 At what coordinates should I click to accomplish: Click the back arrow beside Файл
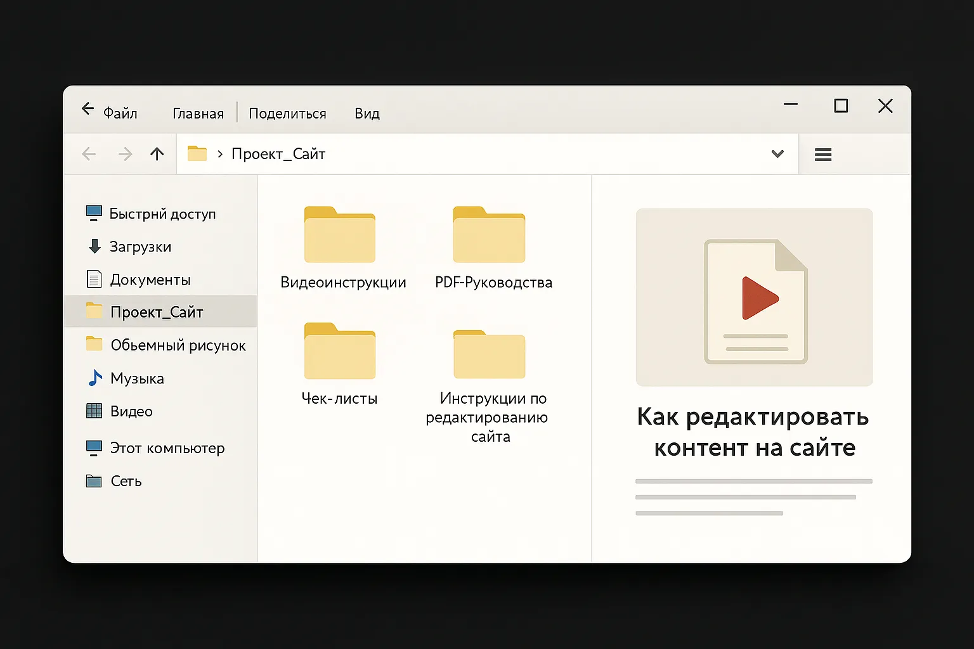[x=88, y=109]
